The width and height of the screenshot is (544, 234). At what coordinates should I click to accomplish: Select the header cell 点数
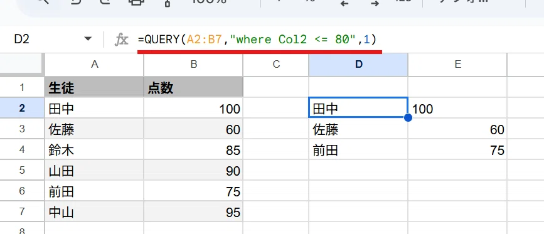point(193,87)
